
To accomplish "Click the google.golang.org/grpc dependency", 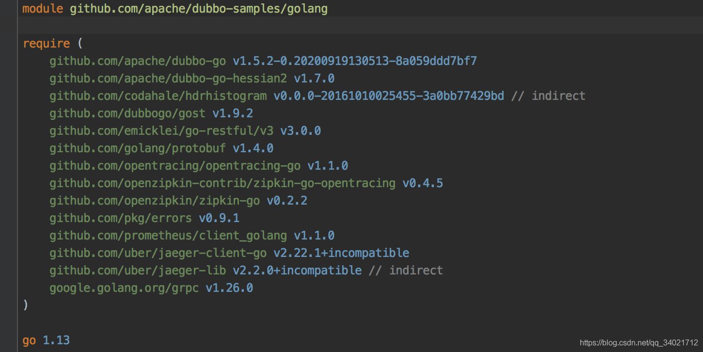I will coord(124,288).
